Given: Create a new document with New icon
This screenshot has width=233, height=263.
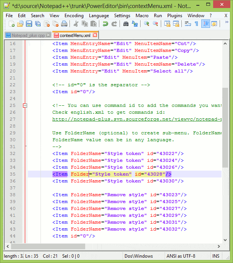Looking at the screenshot, I should pyautogui.click(x=11, y=24).
